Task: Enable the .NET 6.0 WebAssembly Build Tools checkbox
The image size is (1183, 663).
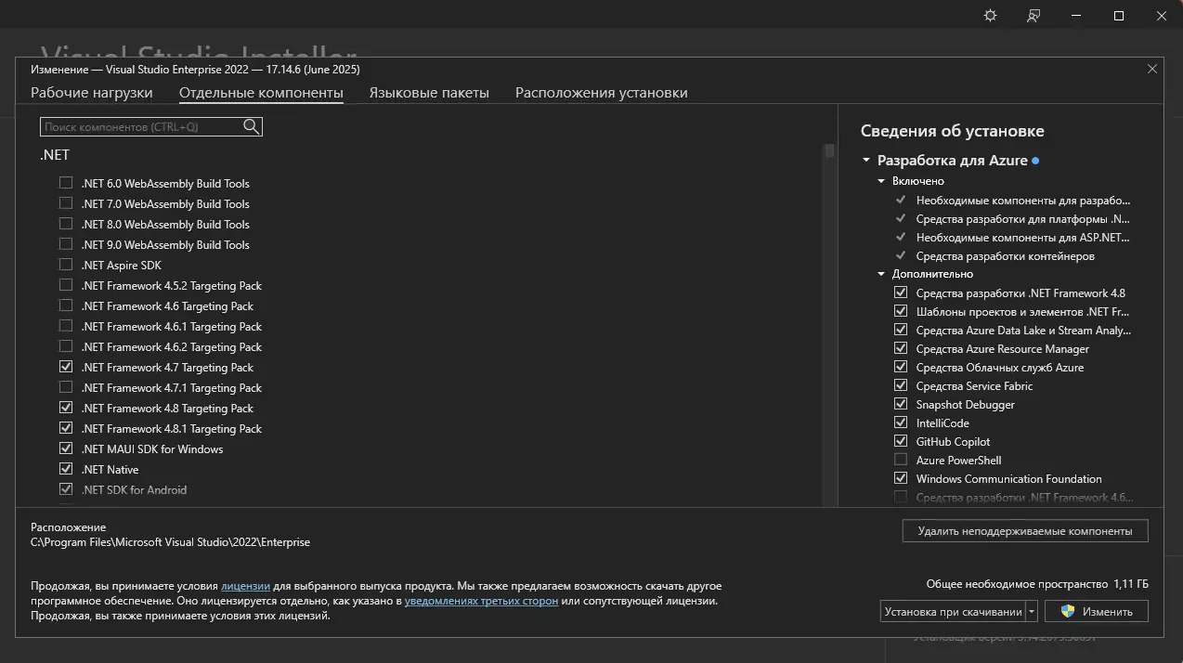Action: tap(66, 183)
